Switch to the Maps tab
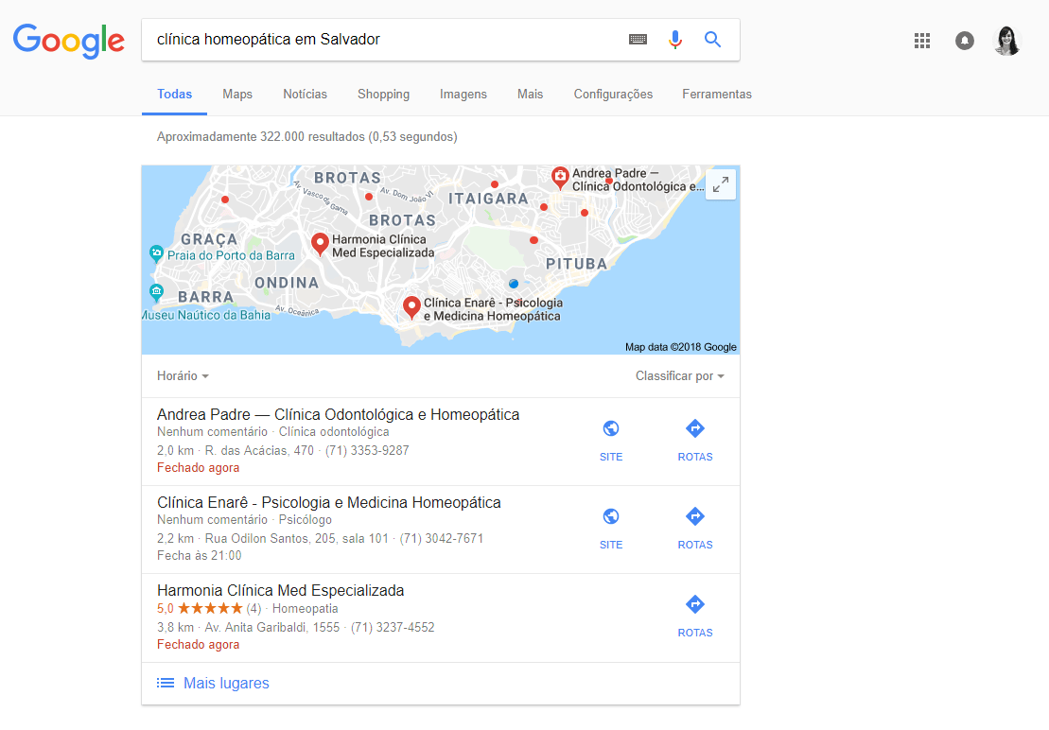Viewport: 1049px width, 730px height. [237, 95]
